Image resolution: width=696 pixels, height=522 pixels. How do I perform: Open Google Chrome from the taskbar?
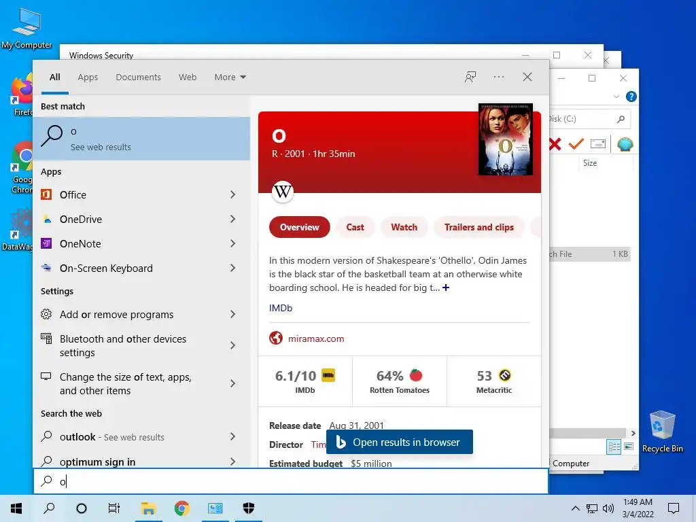pos(181,508)
